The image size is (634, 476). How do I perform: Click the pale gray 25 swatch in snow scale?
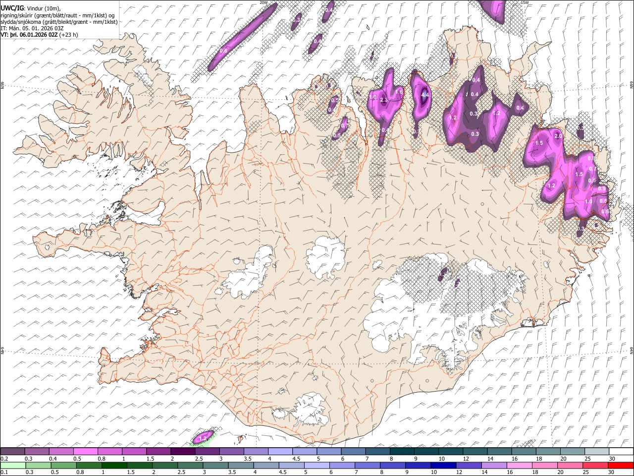pos(597,452)
